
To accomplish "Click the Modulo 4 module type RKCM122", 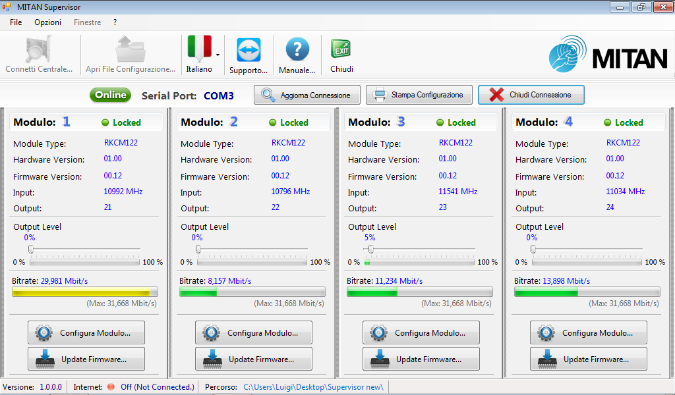I will 623,143.
